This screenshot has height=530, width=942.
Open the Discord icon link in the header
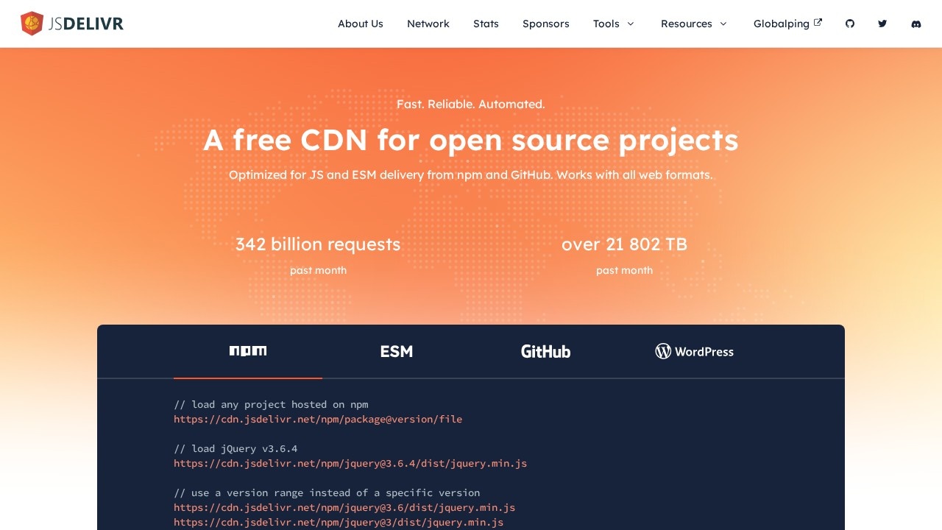pyautogui.click(x=916, y=24)
